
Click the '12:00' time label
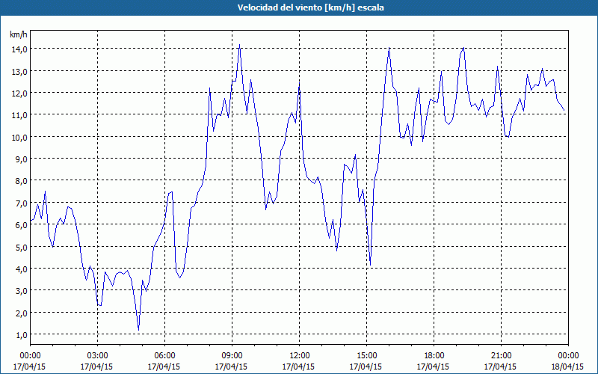point(300,356)
